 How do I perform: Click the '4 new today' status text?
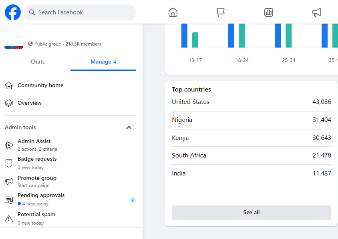point(35,204)
